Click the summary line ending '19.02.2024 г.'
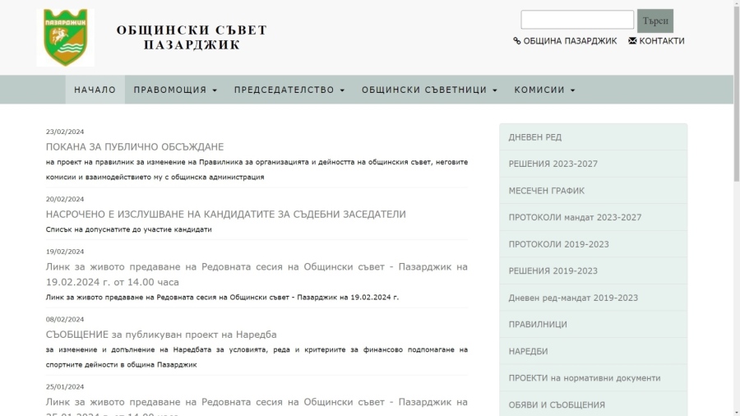Viewport: 740px width, 416px height. [x=222, y=297]
